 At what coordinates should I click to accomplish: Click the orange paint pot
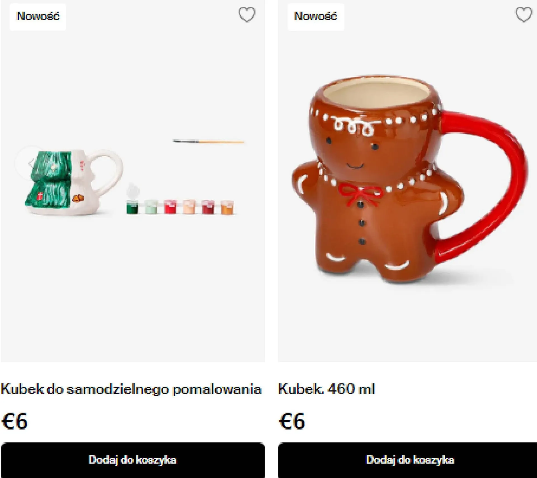(x=227, y=207)
